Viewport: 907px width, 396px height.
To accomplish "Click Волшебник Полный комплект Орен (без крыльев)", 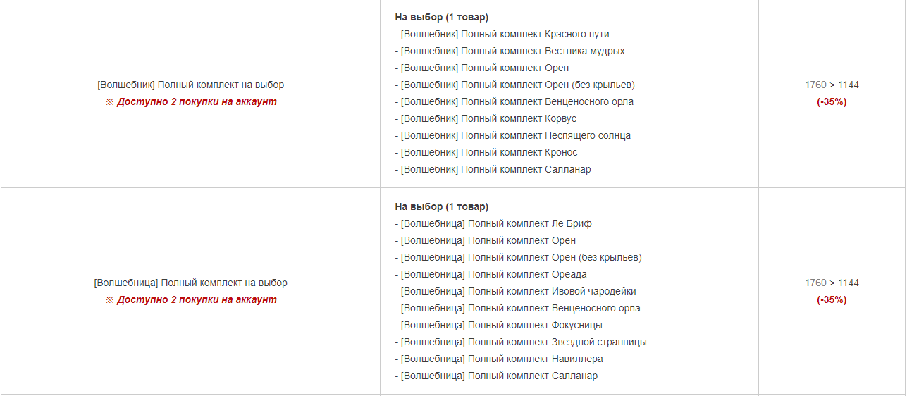I will [x=515, y=85].
